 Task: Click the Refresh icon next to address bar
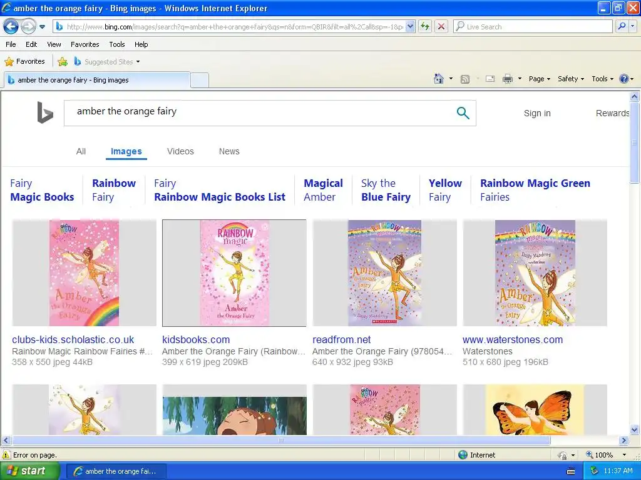425,26
